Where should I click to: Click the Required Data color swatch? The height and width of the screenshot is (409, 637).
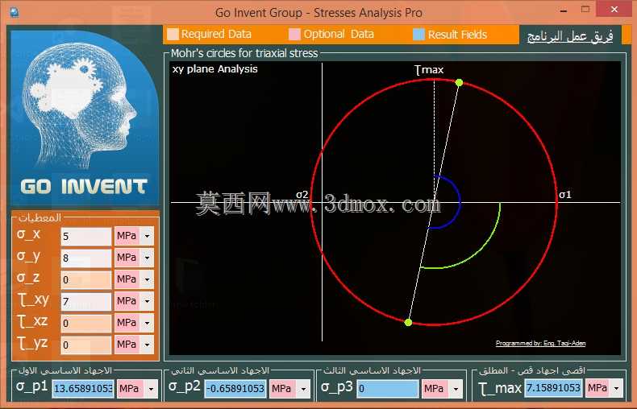173,34
